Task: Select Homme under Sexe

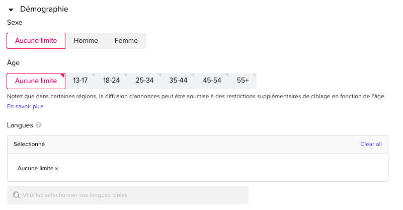Action: pyautogui.click(x=86, y=41)
